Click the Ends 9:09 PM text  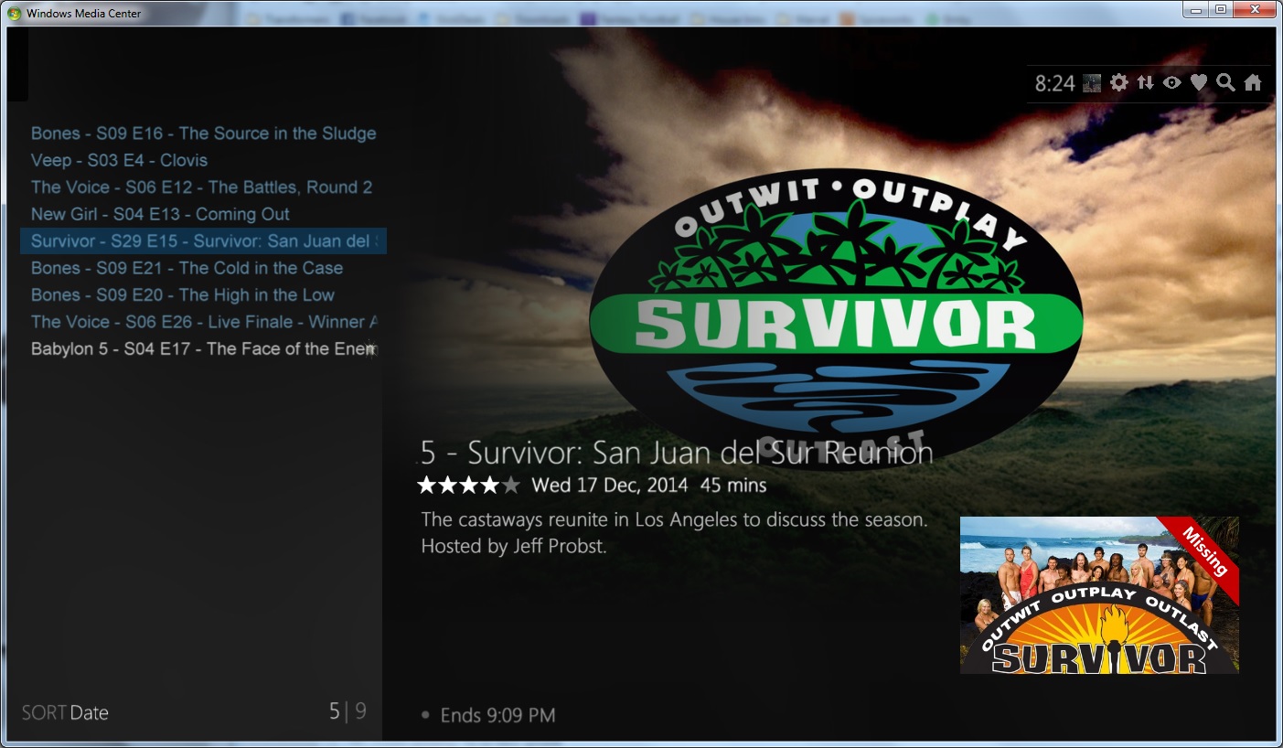click(497, 715)
